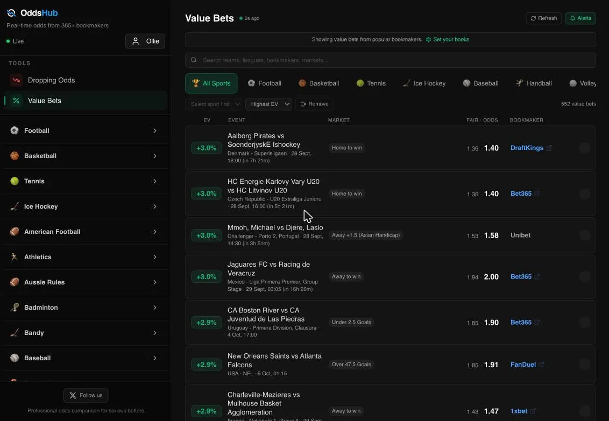Click the American Football icon in sidebar
The width and height of the screenshot is (609, 421).
15,232
